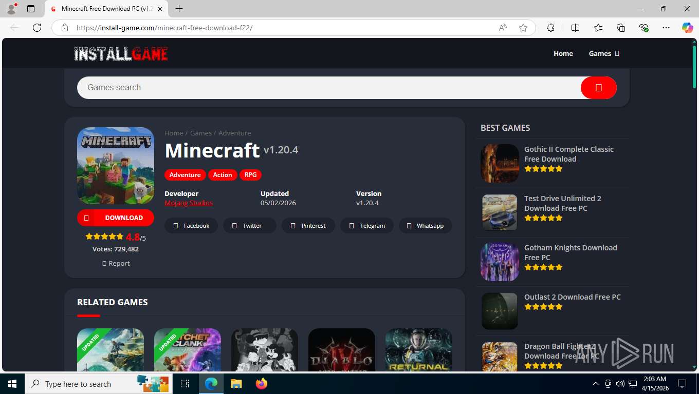Viewport: 699px width, 394px height.
Task: Click the taskbar search box
Action: [99, 384]
